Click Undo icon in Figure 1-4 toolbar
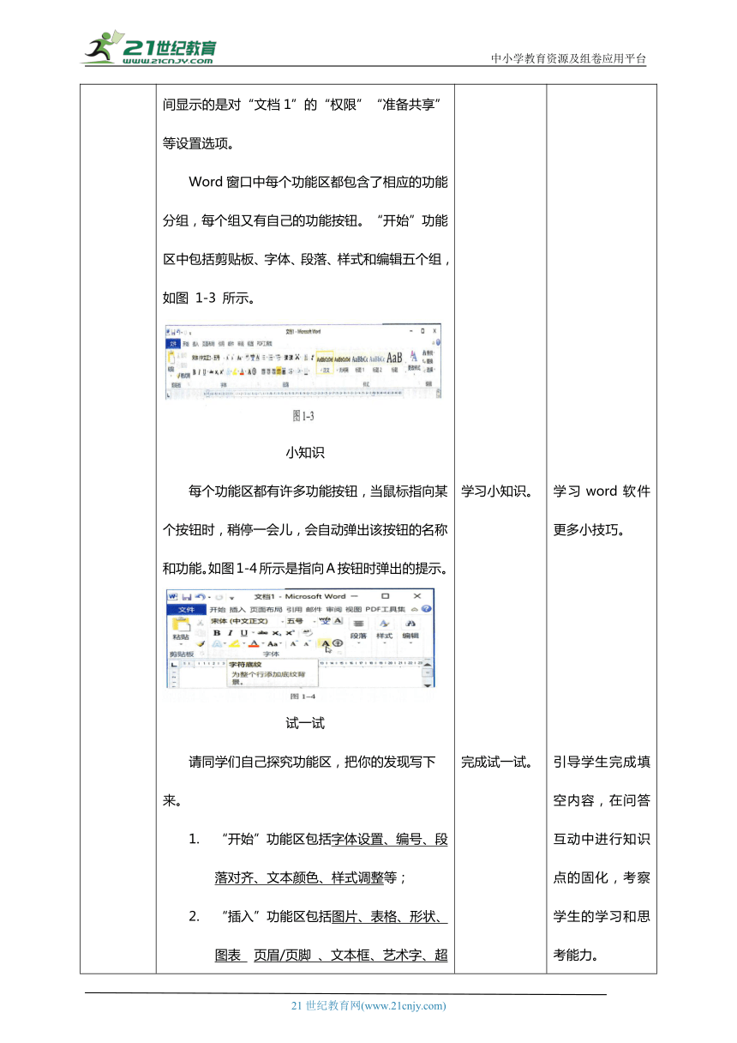This screenshot has width=737, height=1043. tap(200, 596)
